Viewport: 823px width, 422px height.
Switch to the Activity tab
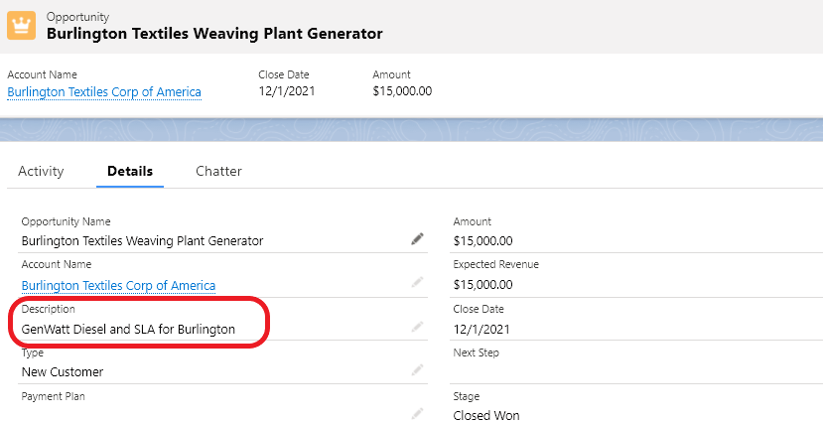[41, 171]
